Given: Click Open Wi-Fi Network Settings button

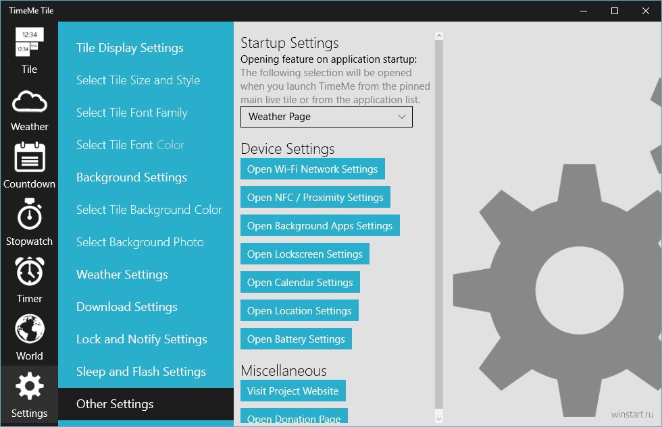Looking at the screenshot, I should [x=312, y=169].
